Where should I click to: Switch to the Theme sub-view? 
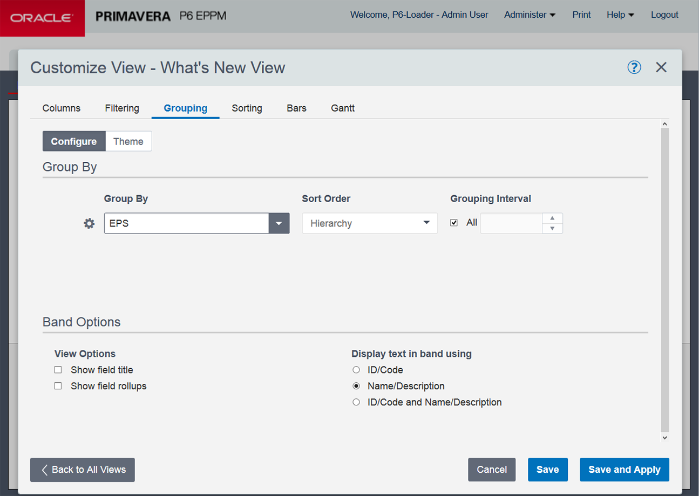click(128, 141)
